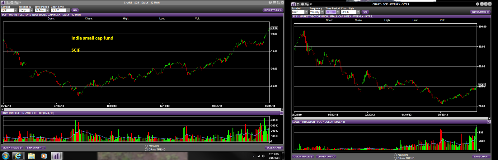The width and height of the screenshot is (498, 160).
Task: Click the 'India small cap fund' annotation text
Action: [x=92, y=38]
